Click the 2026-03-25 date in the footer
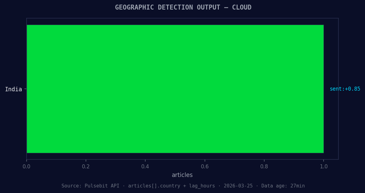The image size is (365, 193). coord(238,186)
